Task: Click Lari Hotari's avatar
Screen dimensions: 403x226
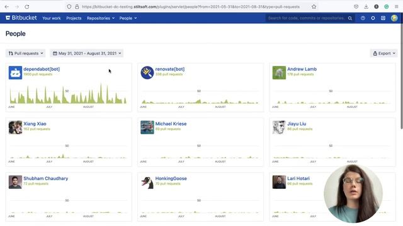Action: [279, 182]
